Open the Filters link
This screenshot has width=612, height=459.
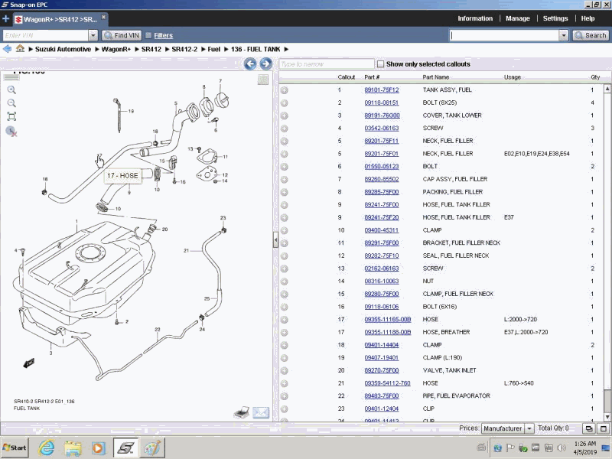tap(163, 35)
